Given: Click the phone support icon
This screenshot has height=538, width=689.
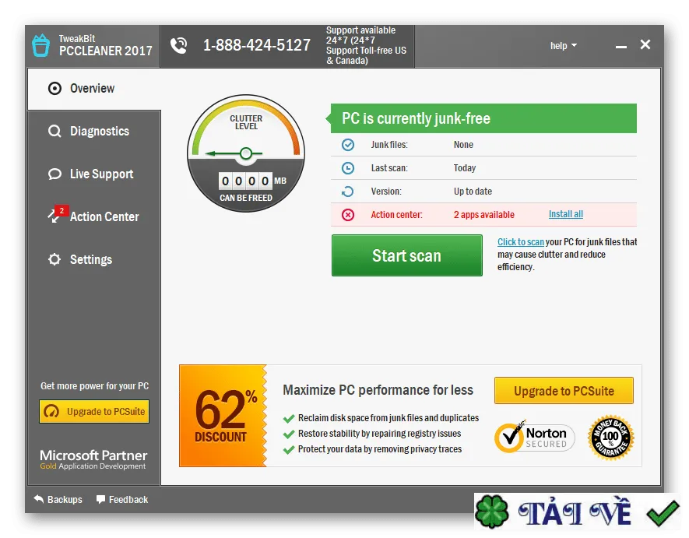Looking at the screenshot, I should tap(178, 45).
